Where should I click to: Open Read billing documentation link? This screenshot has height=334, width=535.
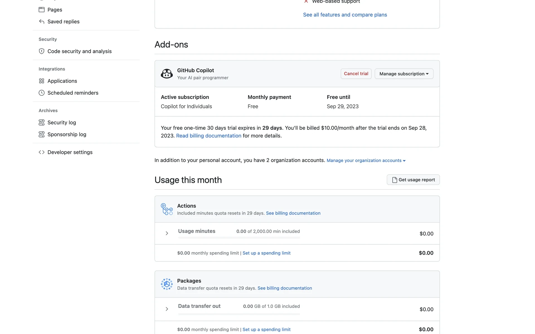[x=208, y=136]
